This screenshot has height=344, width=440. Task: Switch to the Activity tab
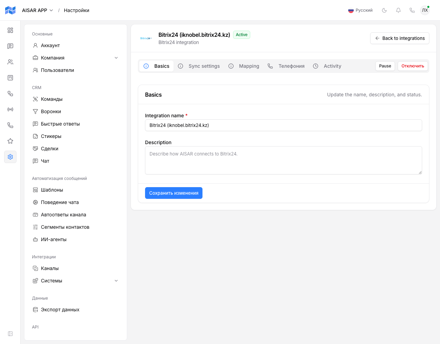pos(327,66)
